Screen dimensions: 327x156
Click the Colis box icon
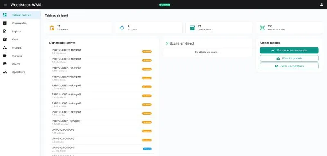pyautogui.click(x=5, y=39)
